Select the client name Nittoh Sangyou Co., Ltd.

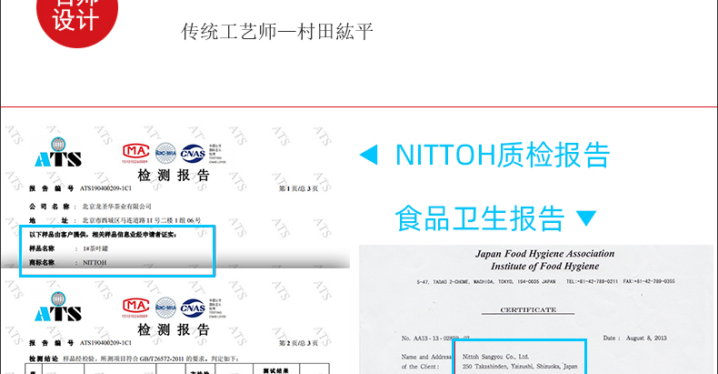495,356
